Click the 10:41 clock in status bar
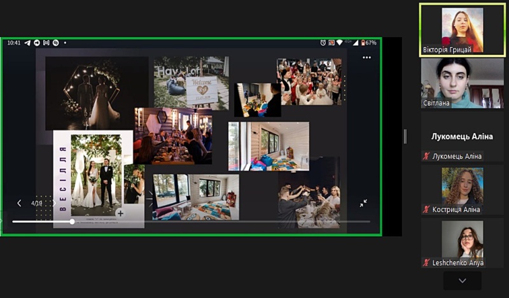This screenshot has height=298, width=509. point(13,43)
